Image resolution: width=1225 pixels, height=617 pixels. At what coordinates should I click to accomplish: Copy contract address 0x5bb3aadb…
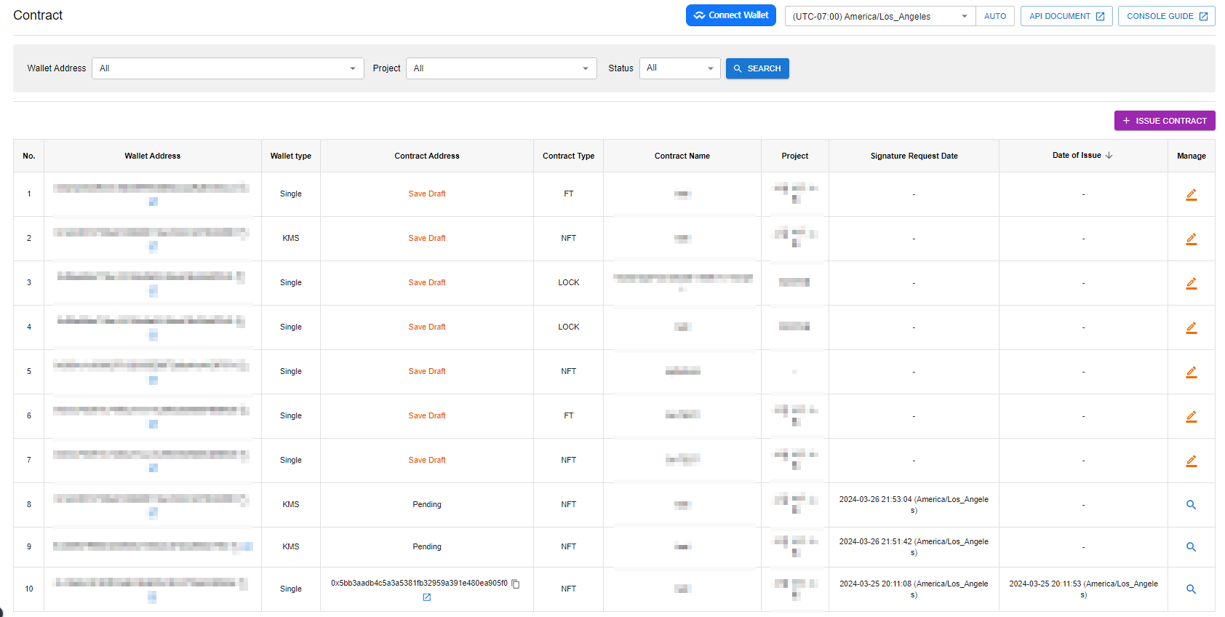pyautogui.click(x=516, y=584)
